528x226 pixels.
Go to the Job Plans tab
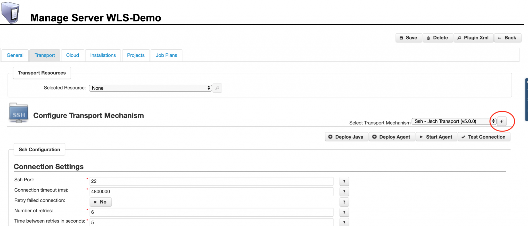[x=166, y=55]
